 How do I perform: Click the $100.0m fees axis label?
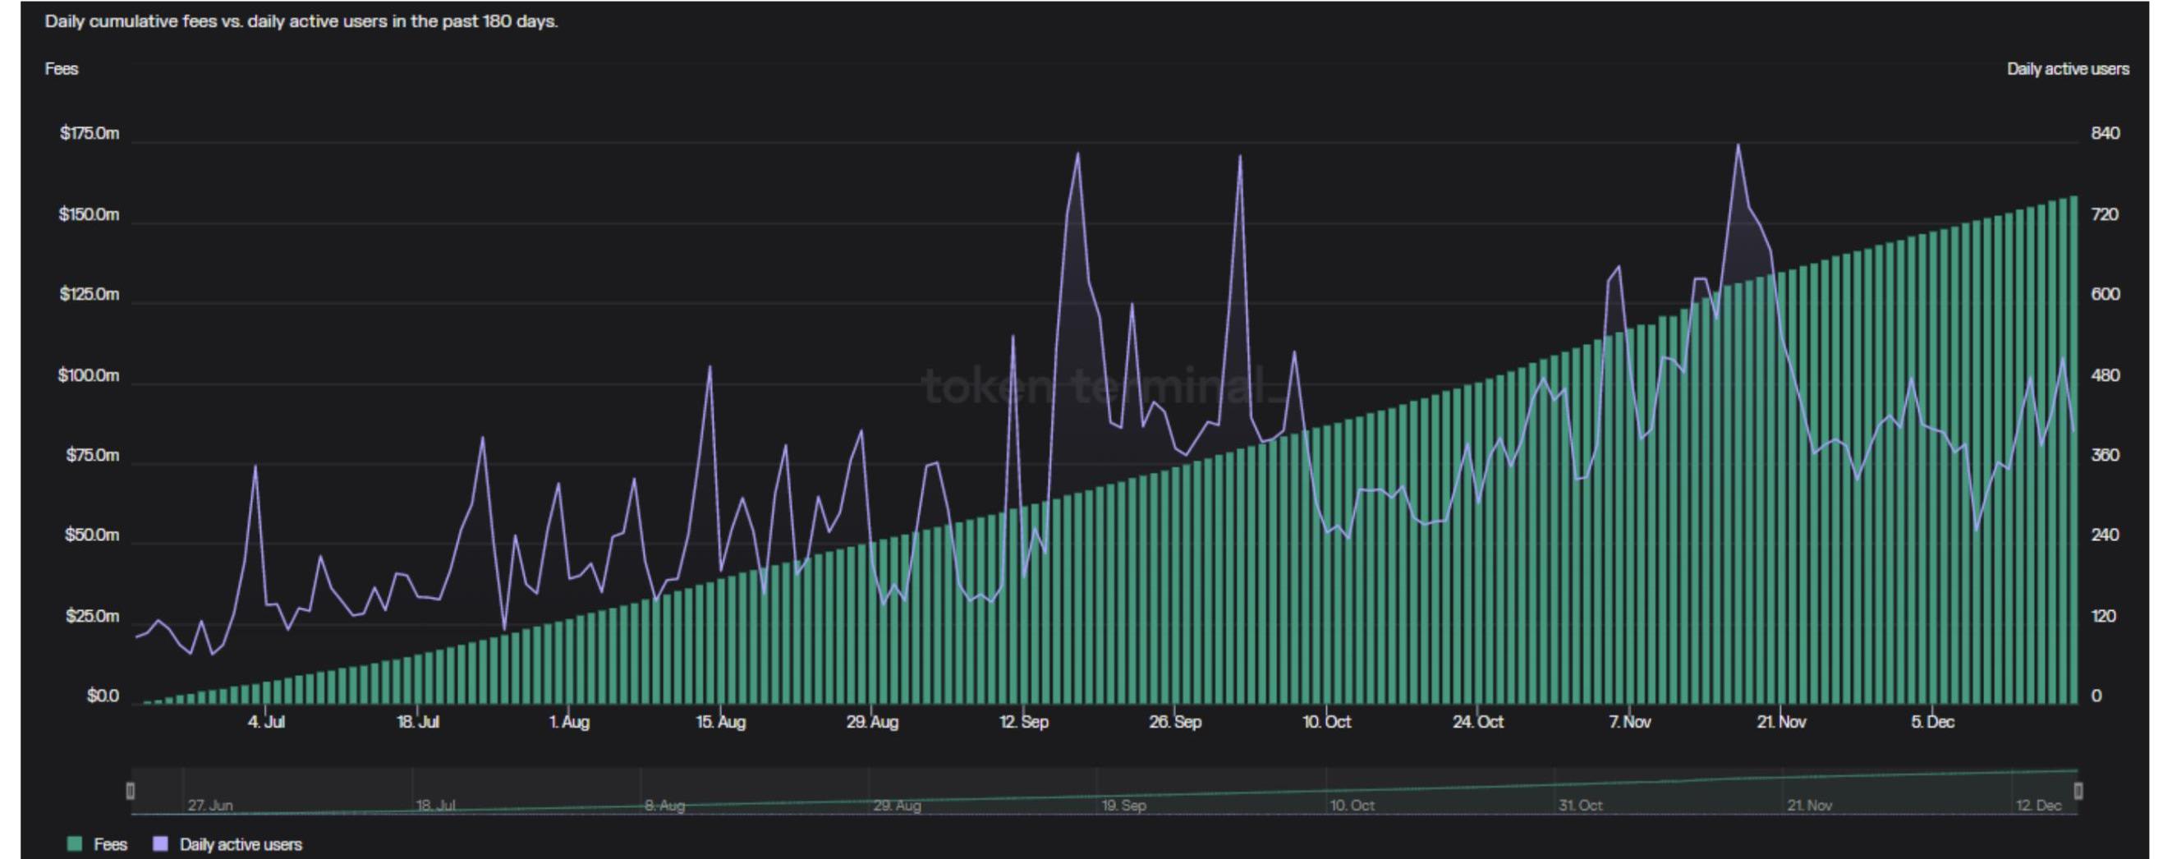[88, 375]
